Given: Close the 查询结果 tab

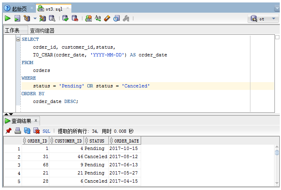Looking at the screenshot, I should coord(36,121).
